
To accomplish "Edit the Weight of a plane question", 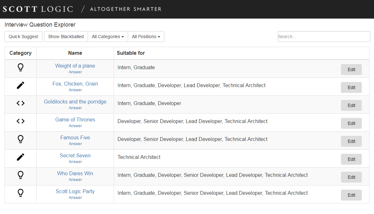I will click(351, 70).
